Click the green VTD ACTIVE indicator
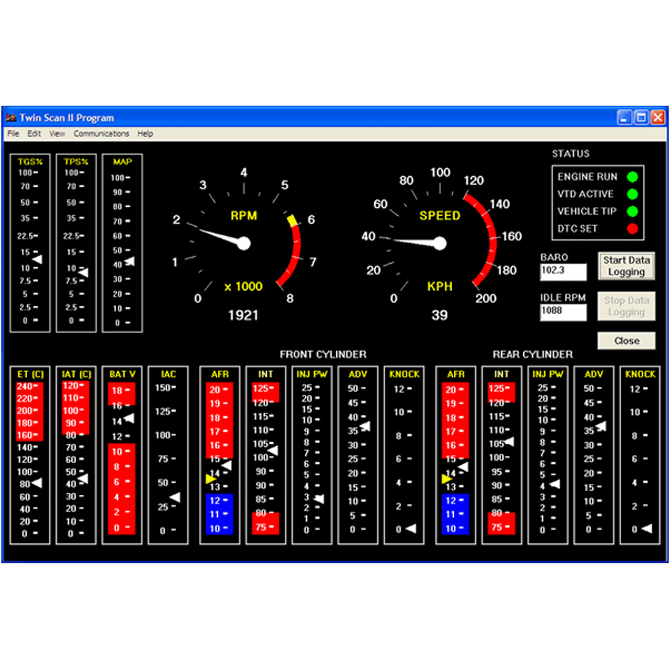The image size is (670, 670). (632, 194)
